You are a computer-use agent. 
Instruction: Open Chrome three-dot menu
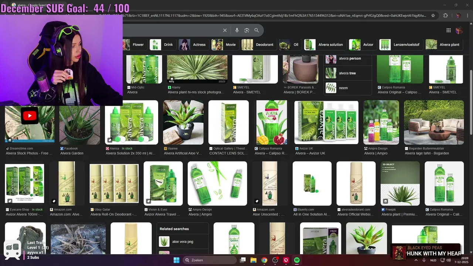pyautogui.click(x=467, y=16)
